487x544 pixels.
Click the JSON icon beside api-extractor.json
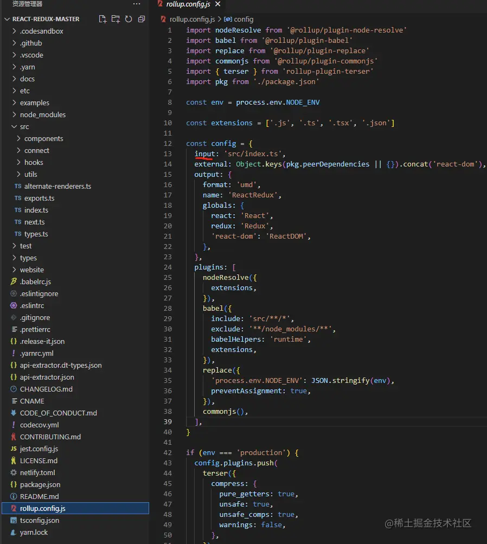click(14, 377)
